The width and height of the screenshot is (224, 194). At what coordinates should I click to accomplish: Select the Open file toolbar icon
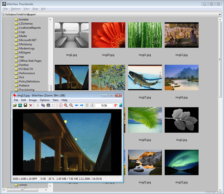tap(15, 105)
